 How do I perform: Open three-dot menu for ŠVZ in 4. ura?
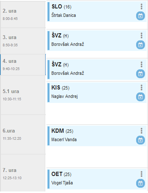[x=141, y=64]
